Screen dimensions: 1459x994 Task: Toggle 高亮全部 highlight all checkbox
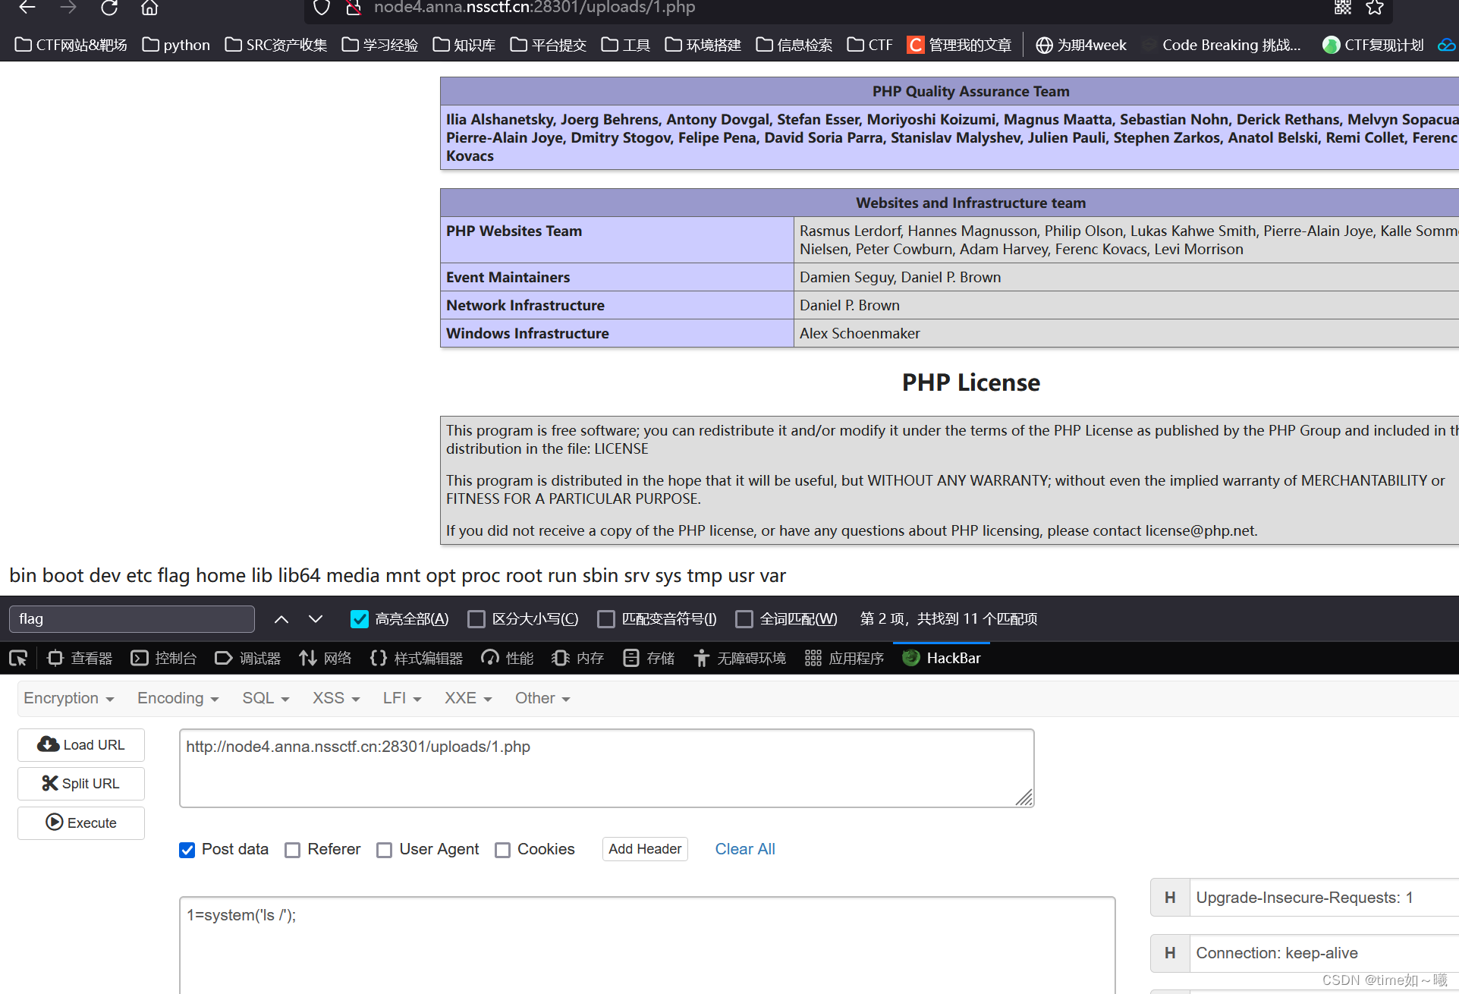360,619
